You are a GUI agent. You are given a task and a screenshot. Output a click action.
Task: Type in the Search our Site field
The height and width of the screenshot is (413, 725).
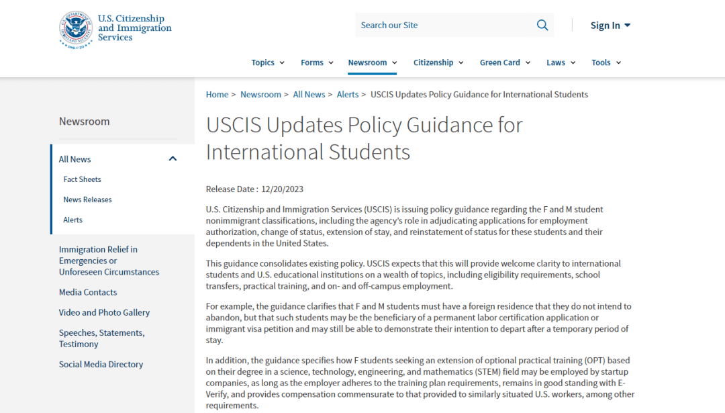(x=443, y=26)
